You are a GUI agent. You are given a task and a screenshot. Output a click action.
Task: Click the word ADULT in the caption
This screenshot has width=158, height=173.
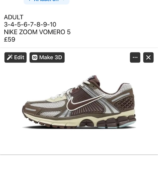pyautogui.click(x=14, y=17)
